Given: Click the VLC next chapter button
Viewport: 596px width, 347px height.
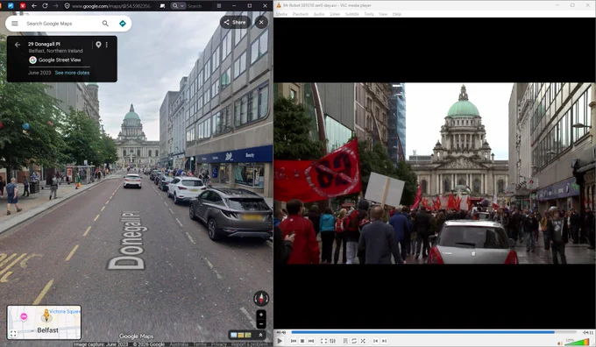Looking at the screenshot, I should point(384,341).
